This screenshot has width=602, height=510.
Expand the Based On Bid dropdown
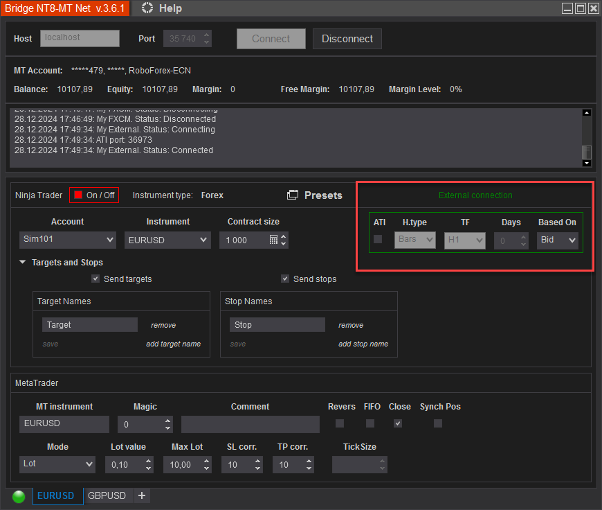coord(558,240)
